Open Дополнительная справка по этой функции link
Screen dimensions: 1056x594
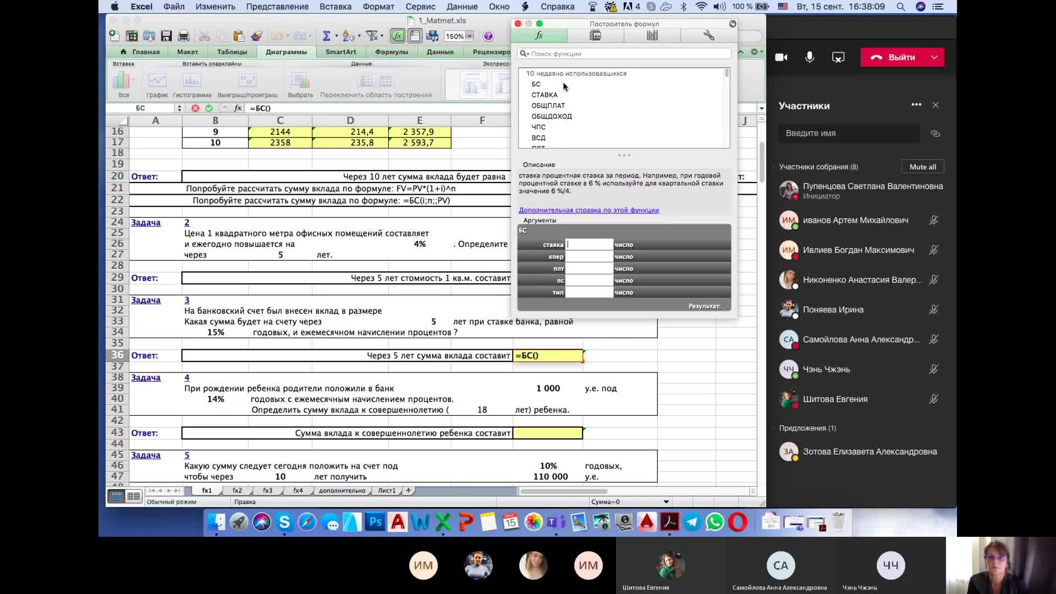588,210
